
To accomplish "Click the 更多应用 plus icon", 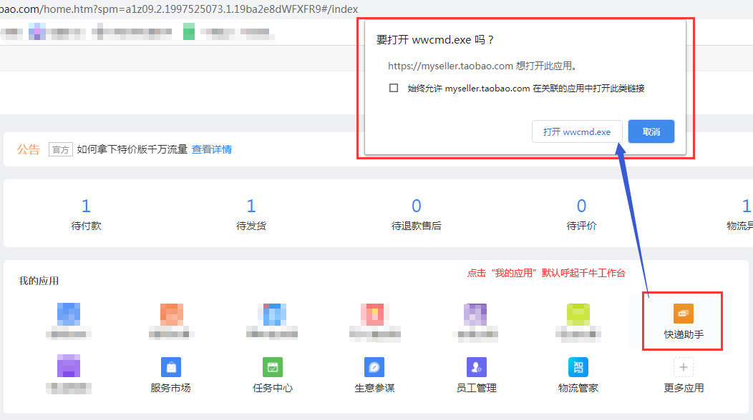I will pyautogui.click(x=683, y=367).
